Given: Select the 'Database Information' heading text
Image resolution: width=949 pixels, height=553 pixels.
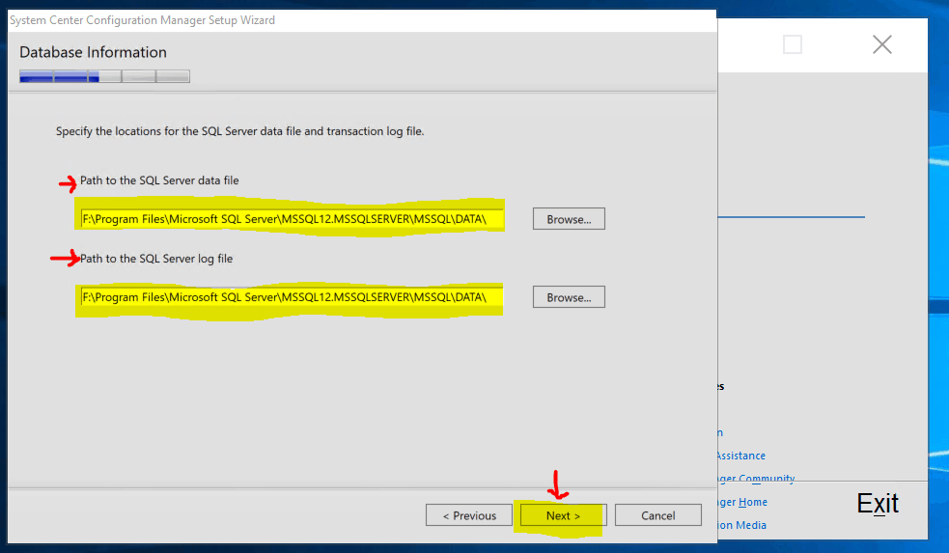Looking at the screenshot, I should pos(94,52).
